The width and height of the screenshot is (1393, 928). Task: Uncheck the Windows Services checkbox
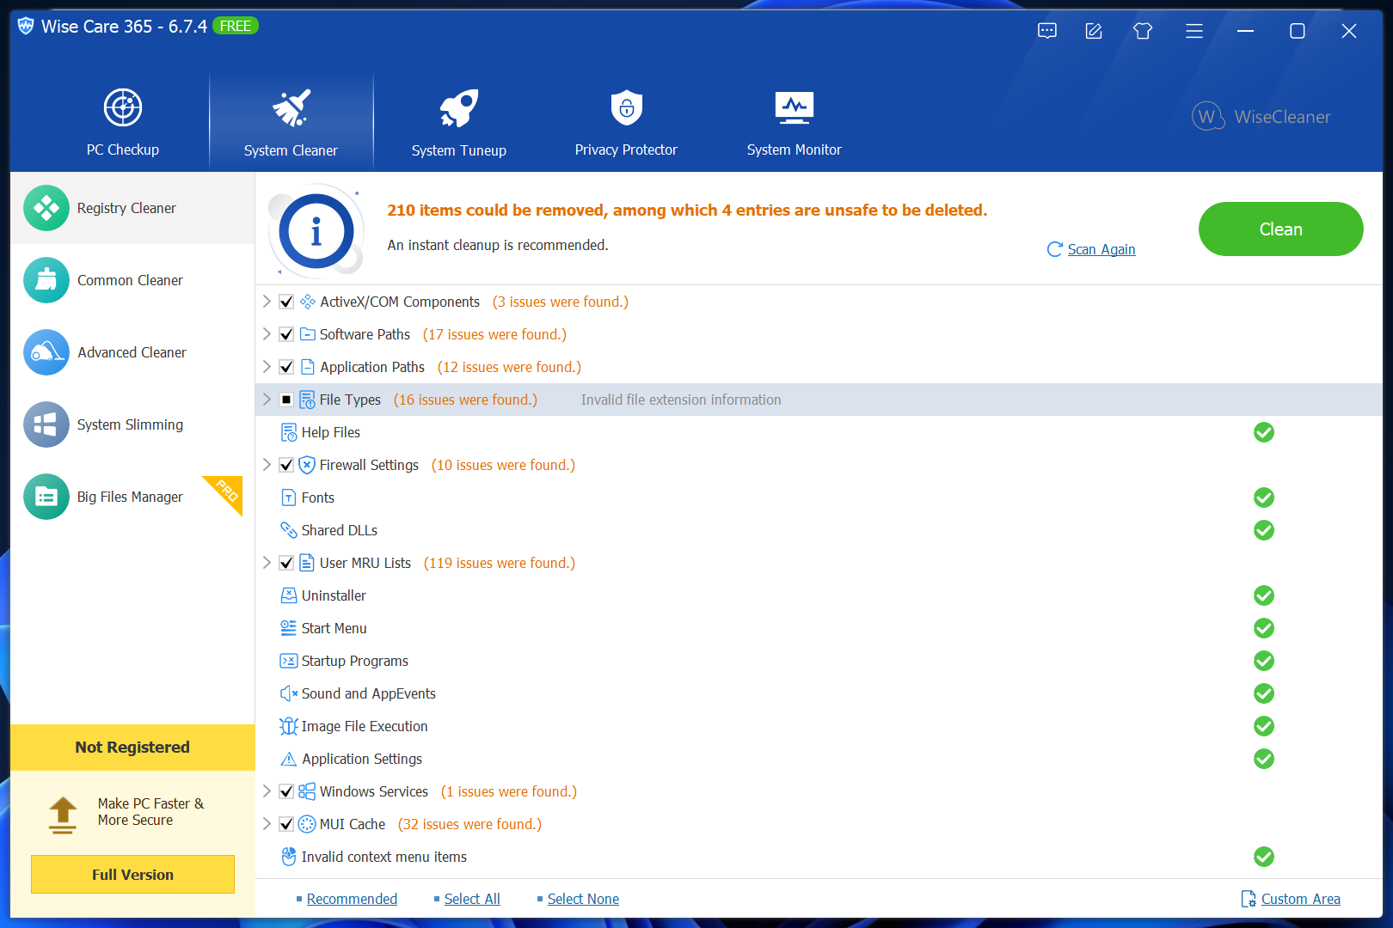[286, 791]
